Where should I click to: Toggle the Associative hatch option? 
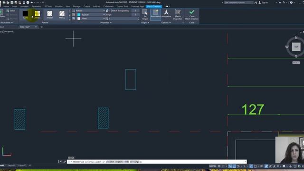coord(155,15)
